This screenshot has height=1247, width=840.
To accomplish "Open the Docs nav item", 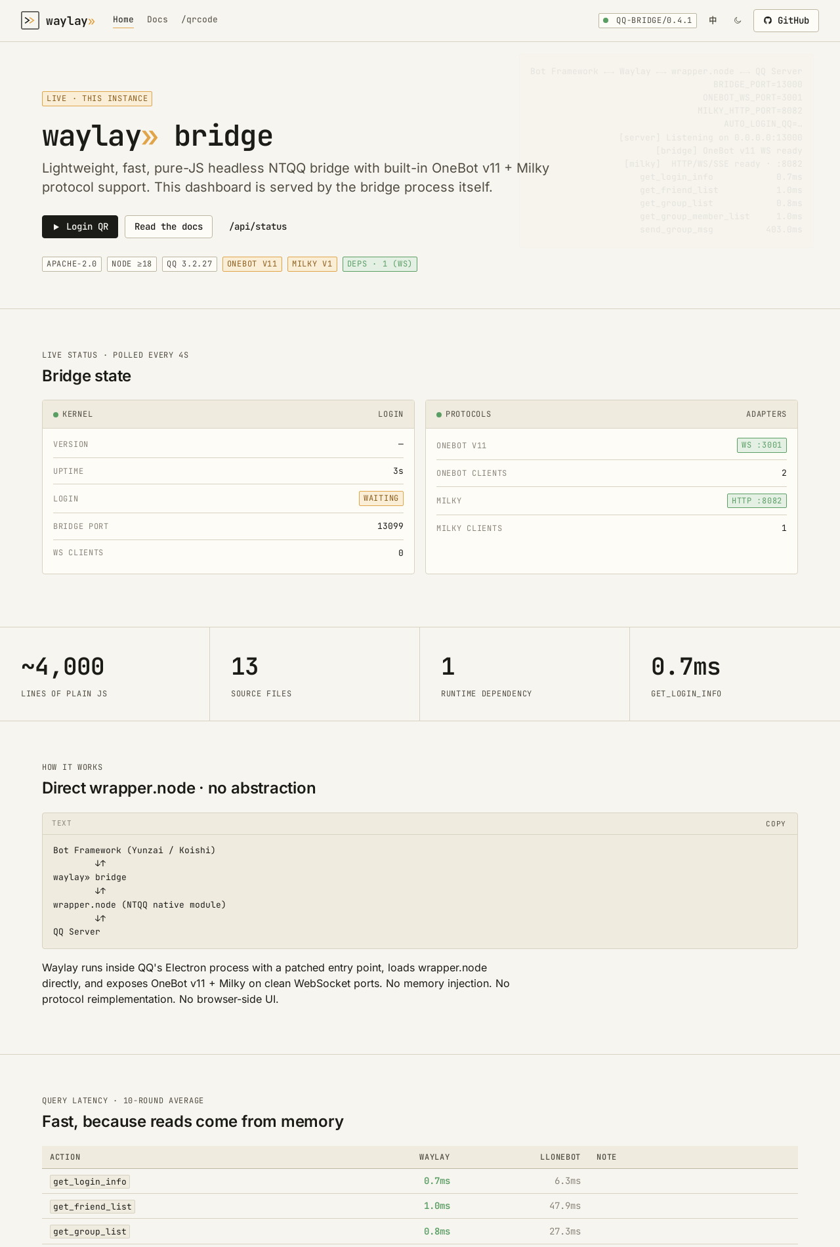I will (x=157, y=20).
